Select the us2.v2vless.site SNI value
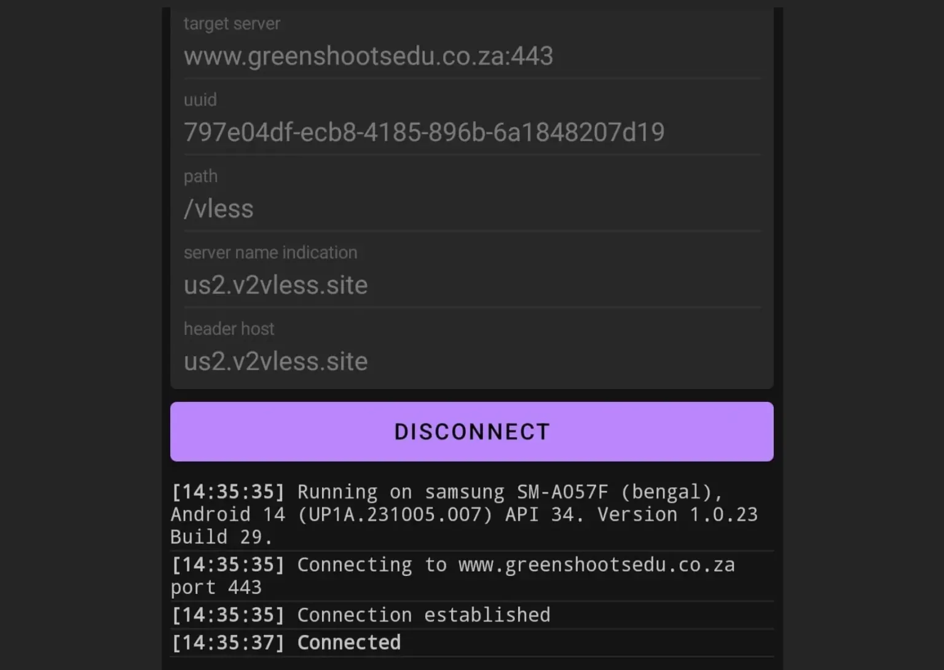This screenshot has width=944, height=670. [275, 285]
